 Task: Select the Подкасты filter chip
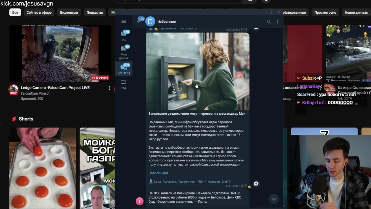pyautogui.click(x=94, y=12)
